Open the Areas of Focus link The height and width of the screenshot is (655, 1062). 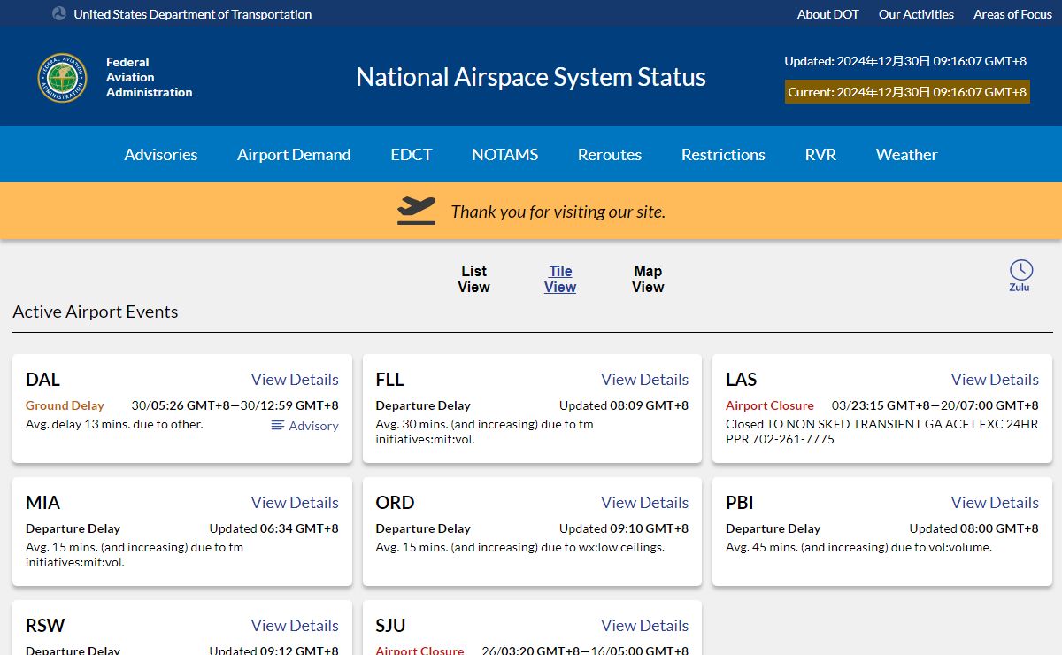[1012, 14]
